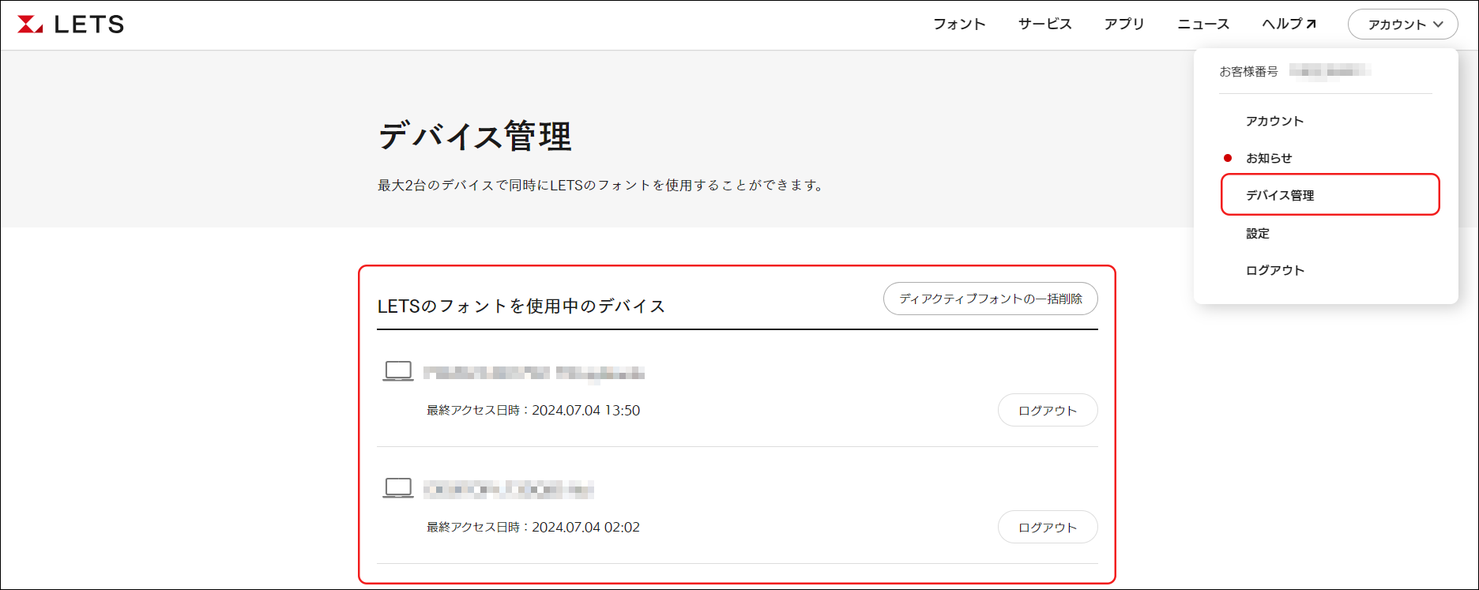Log out the device accessed at 13:50

tap(1047, 411)
